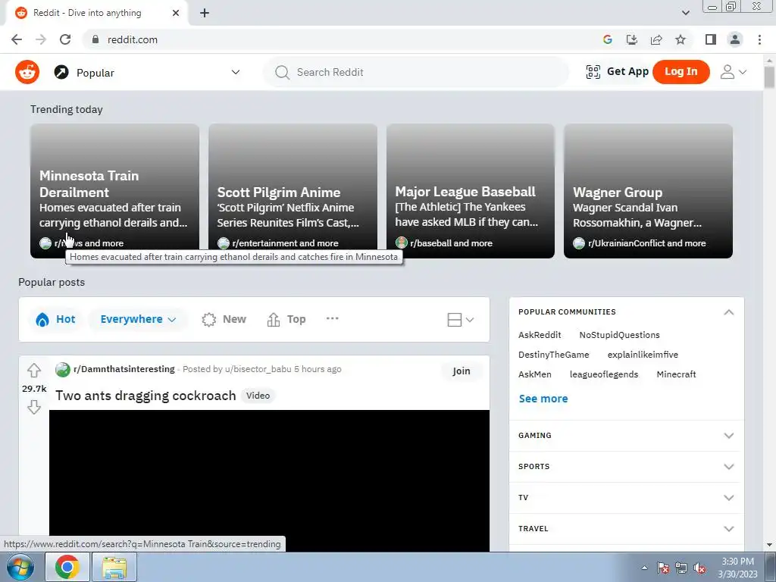Click the Reddit logo home icon
776x582 pixels.
click(x=27, y=72)
